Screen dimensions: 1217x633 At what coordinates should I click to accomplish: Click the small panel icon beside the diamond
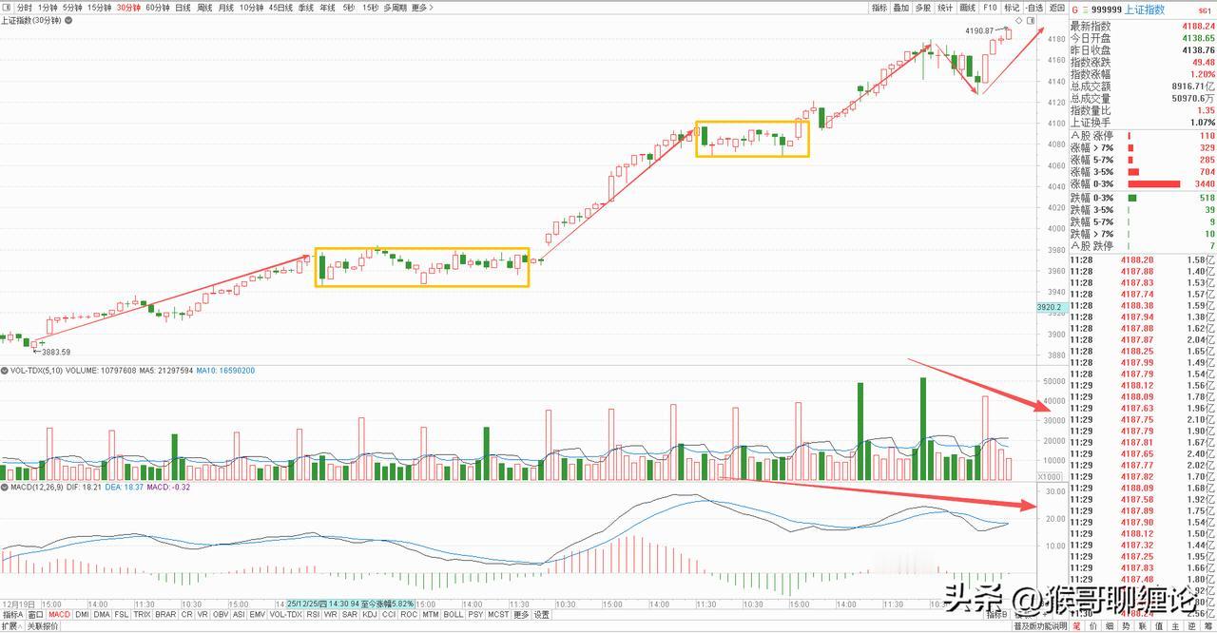pyautogui.click(x=1031, y=20)
